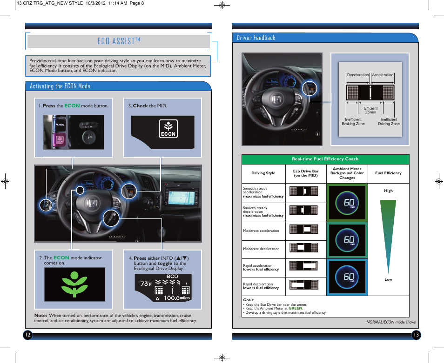Click the step '1. Press the ECON mode button.'
This screenshot has height=363, width=444.
[74, 106]
